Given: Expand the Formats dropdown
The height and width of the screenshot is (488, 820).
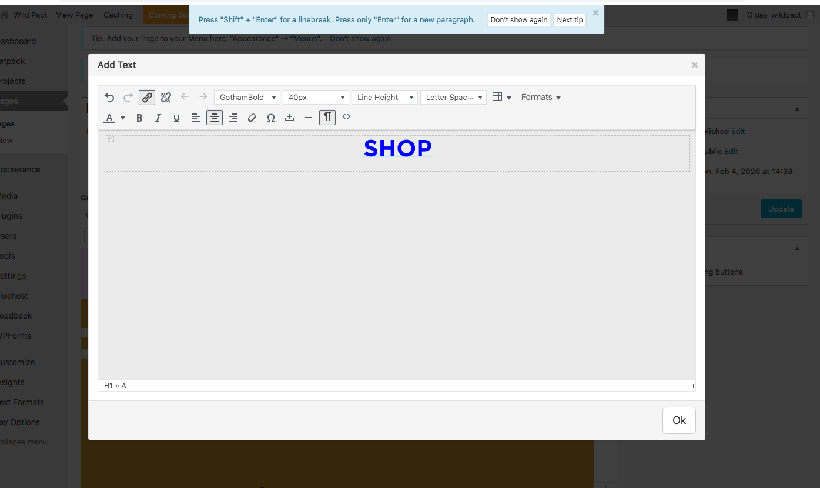Looking at the screenshot, I should [540, 97].
